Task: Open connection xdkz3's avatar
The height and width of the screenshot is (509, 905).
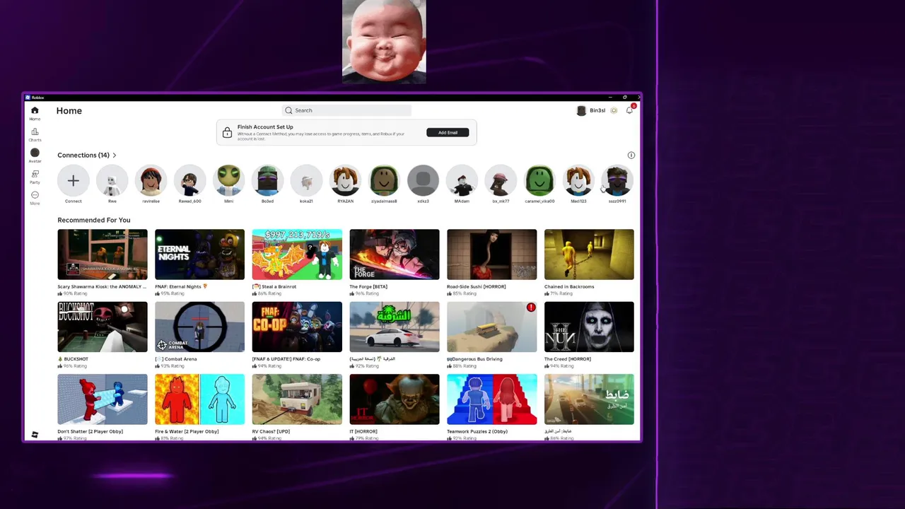Action: point(423,181)
